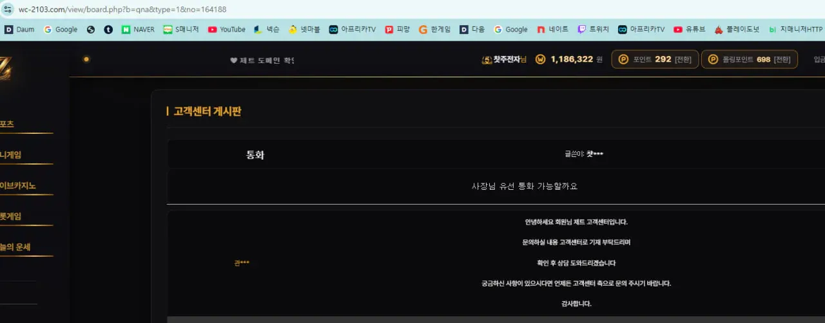Convert 포인트 292 using 전환 button

pyautogui.click(x=683, y=59)
